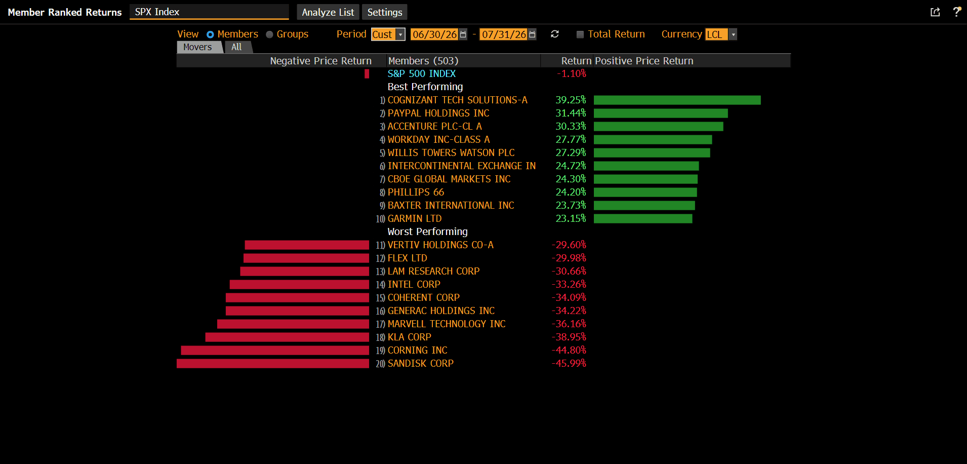The image size is (967, 464).
Task: Select CORNING INC member
Action: click(x=418, y=351)
